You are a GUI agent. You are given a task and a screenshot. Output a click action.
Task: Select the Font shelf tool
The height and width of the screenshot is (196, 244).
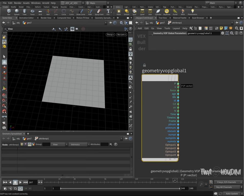click(x=108, y=12)
